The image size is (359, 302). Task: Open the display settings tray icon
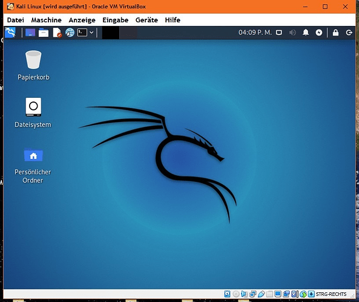[278, 33]
